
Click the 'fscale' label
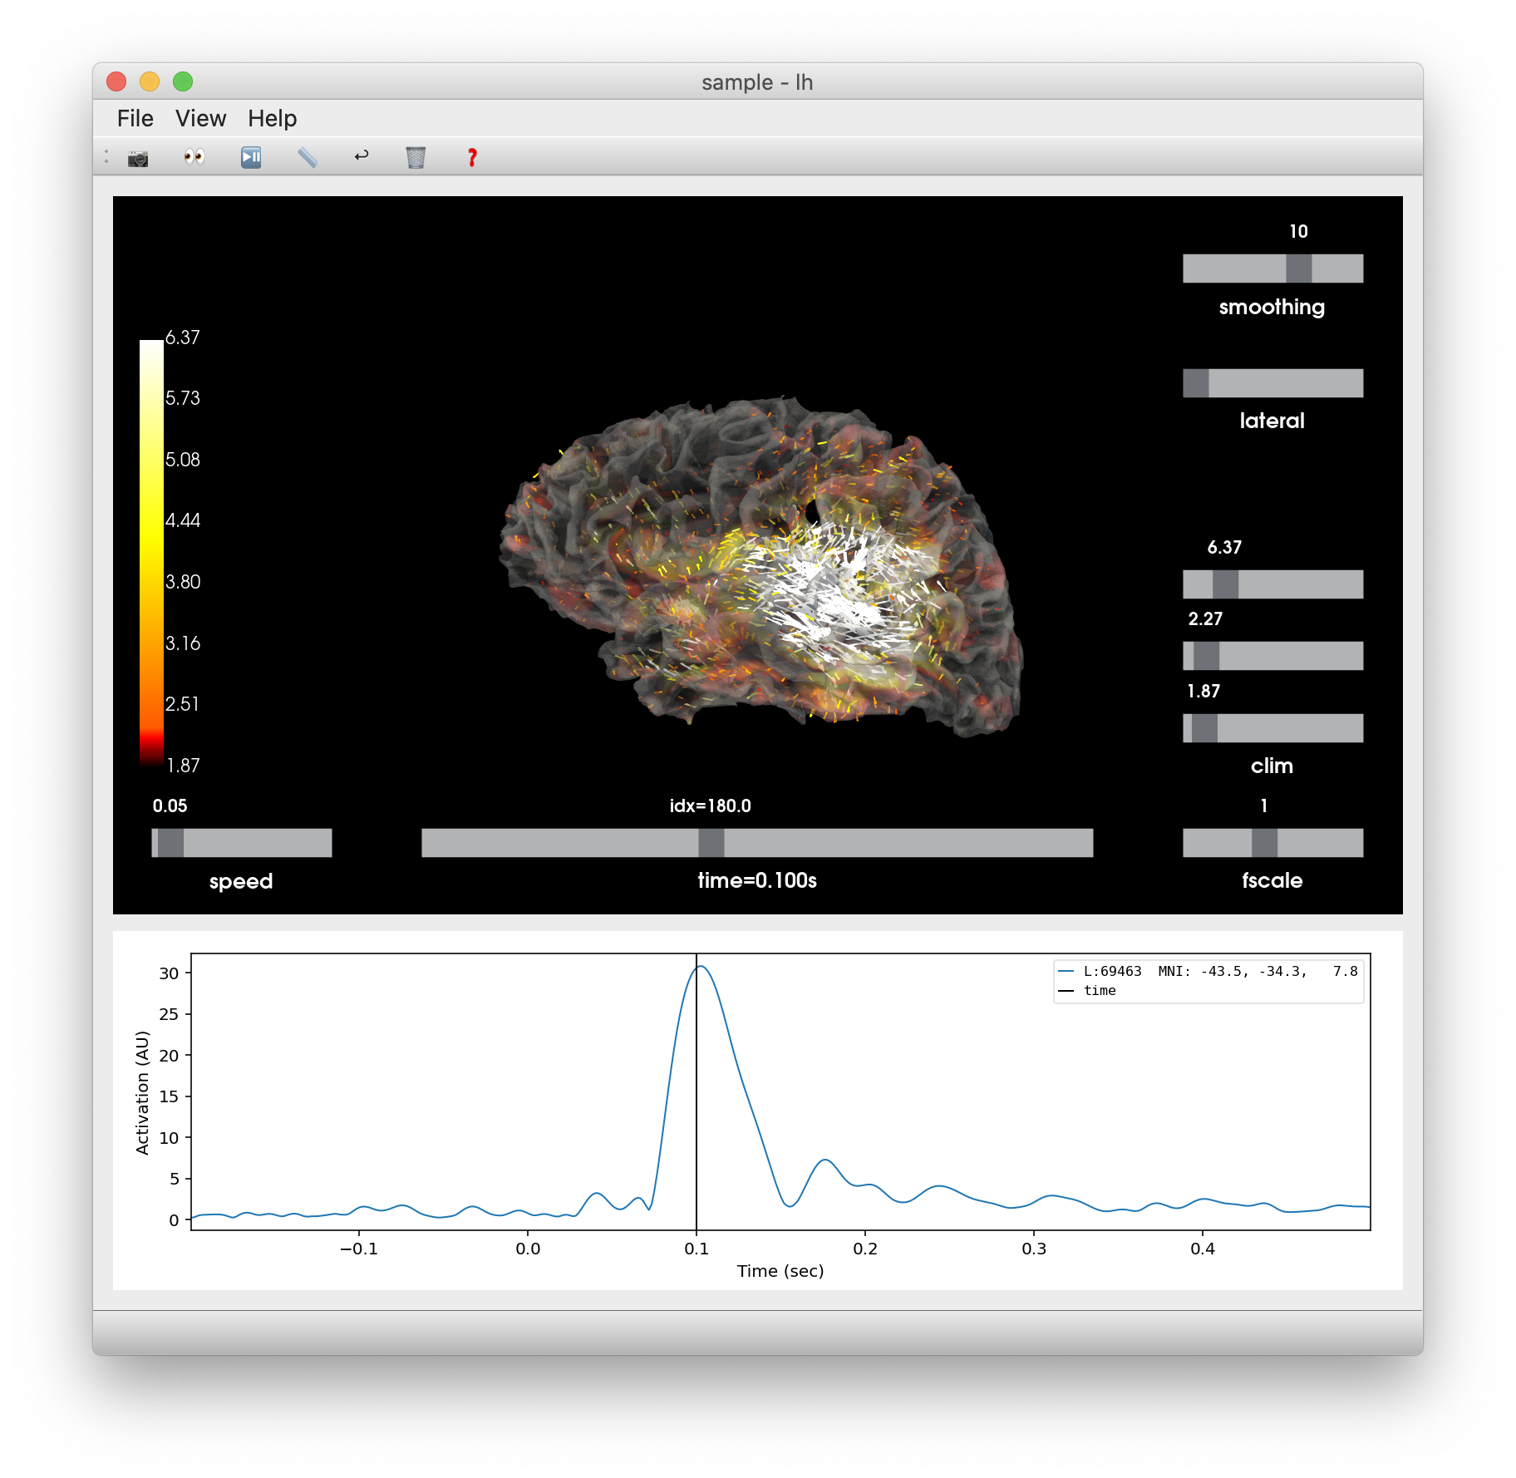coord(1272,880)
